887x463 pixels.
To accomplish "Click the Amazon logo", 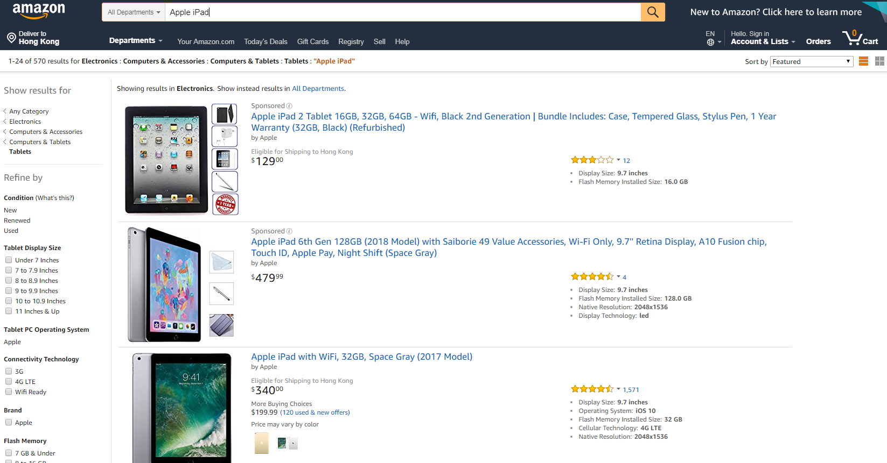I will tap(39, 10).
